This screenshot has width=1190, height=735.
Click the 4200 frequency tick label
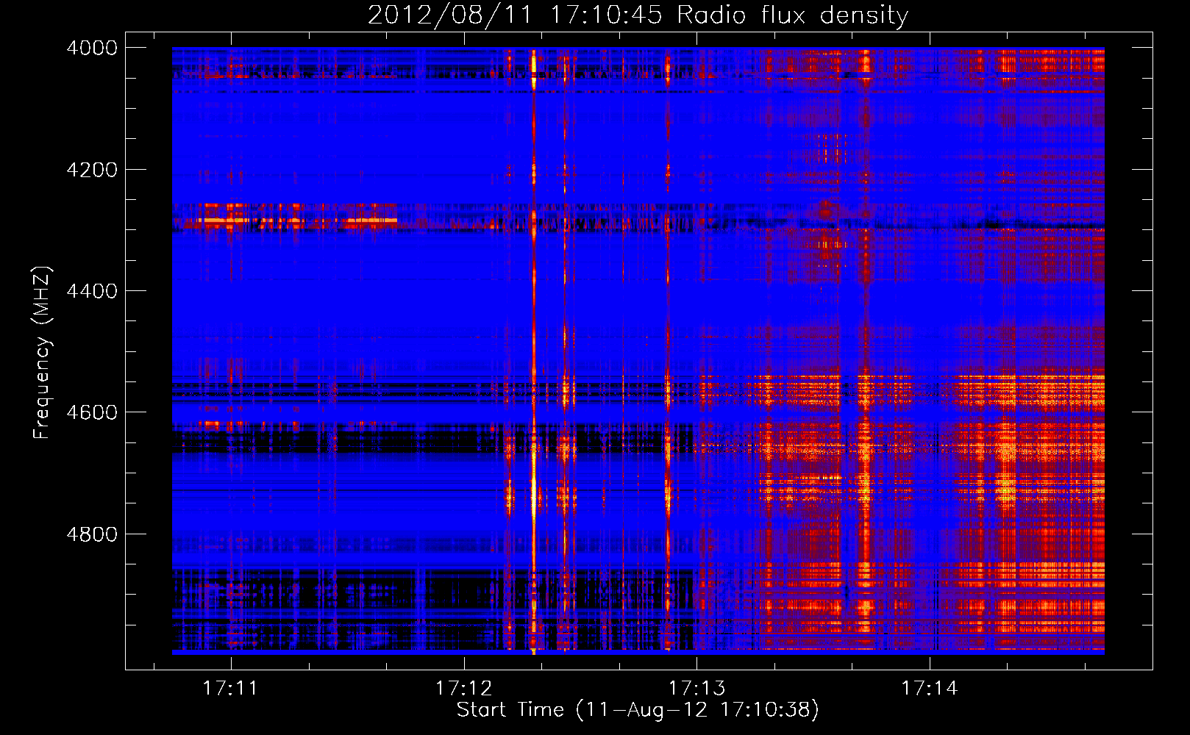pyautogui.click(x=92, y=170)
